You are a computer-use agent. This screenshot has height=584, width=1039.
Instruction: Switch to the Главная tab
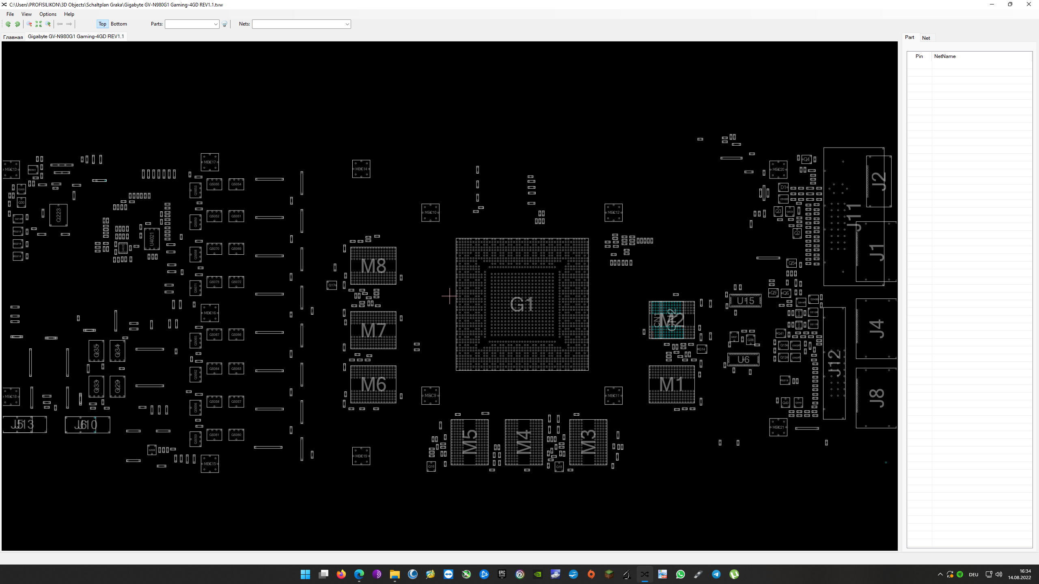pos(13,37)
